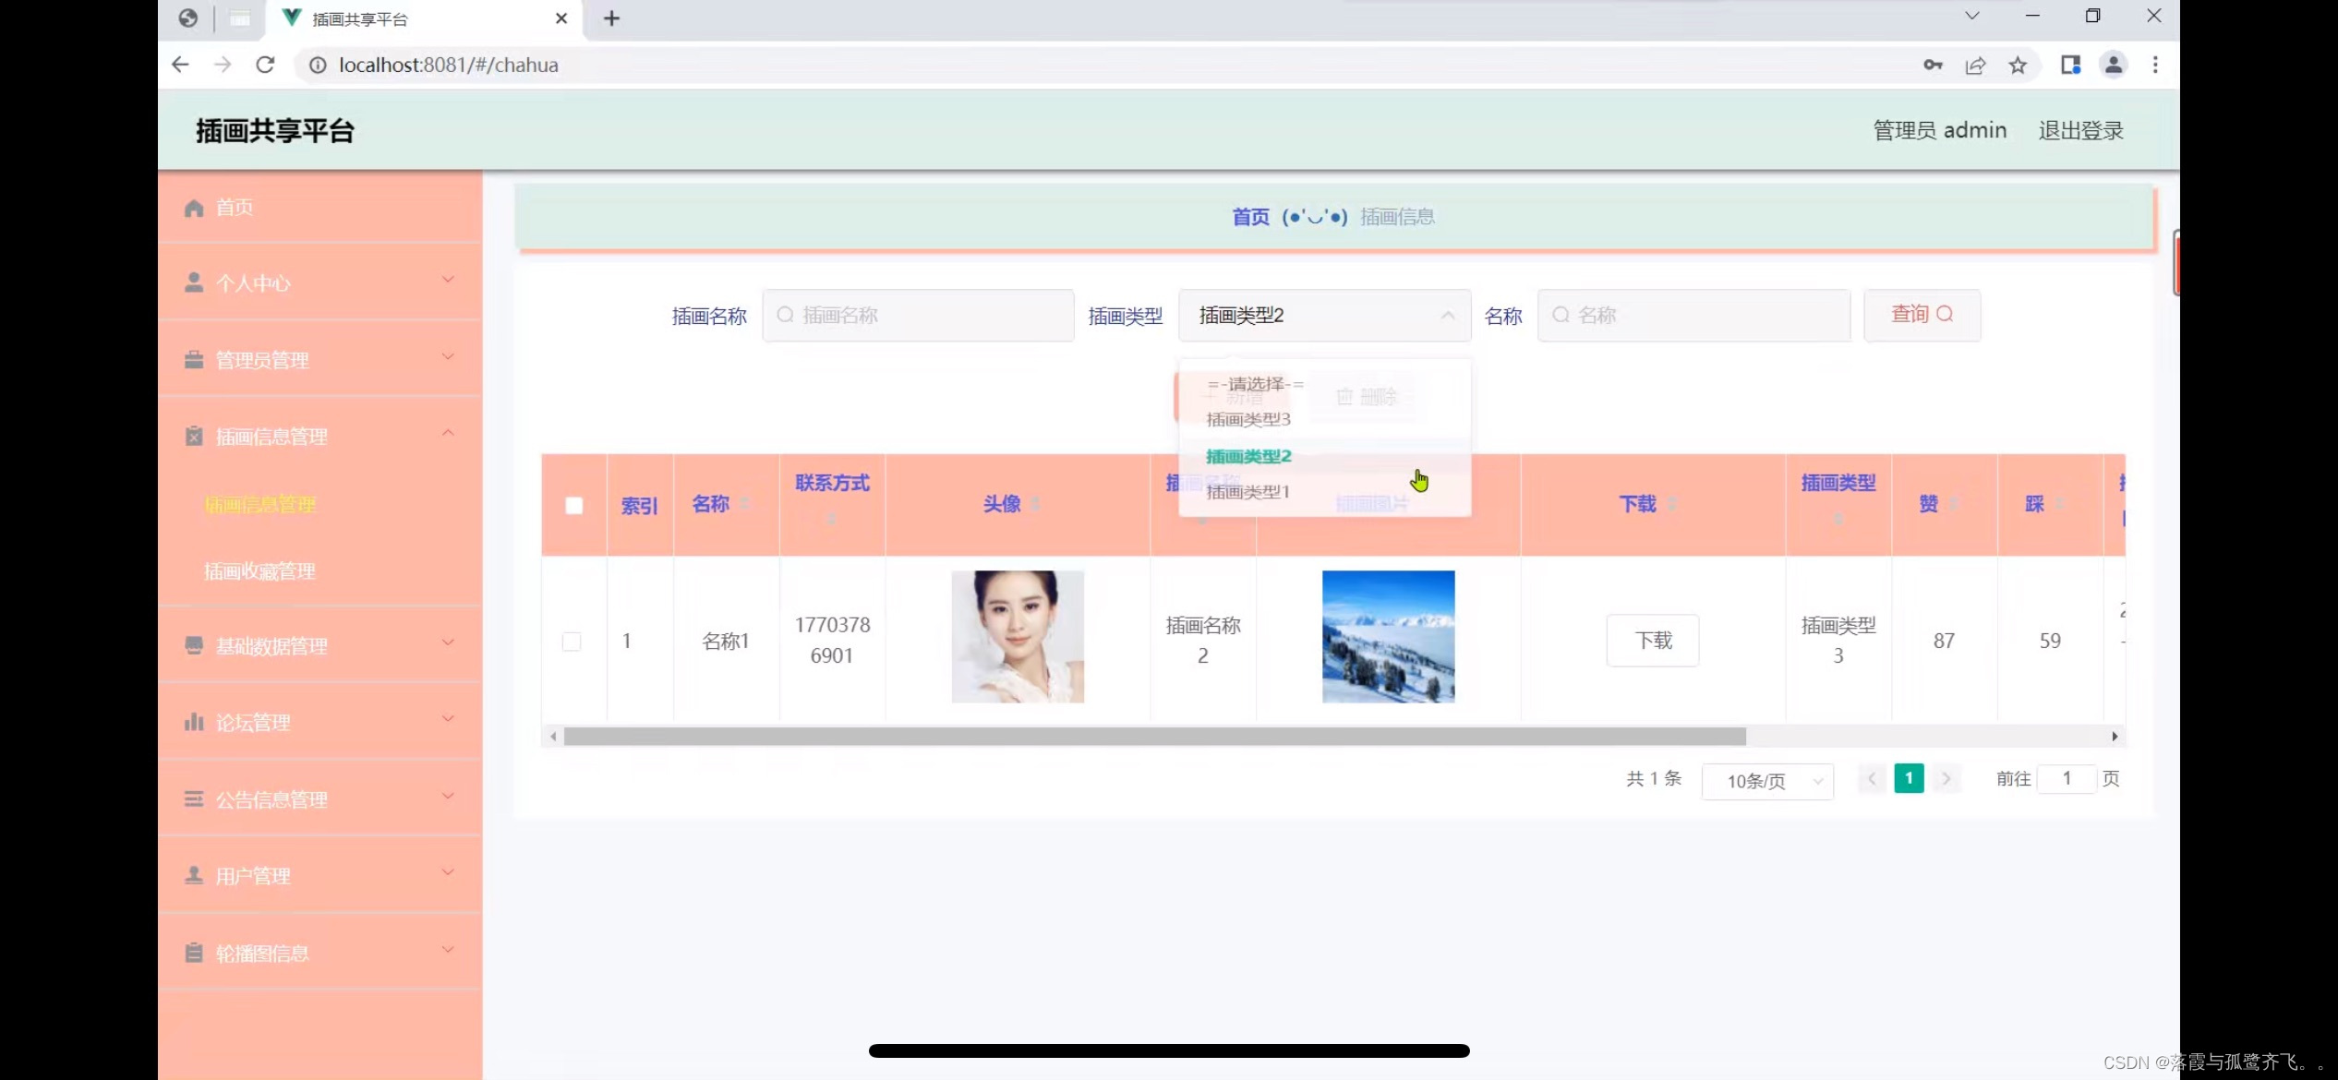Expand the 公告信息管理 sidebar menu
Screen dimensions: 2338x1080
click(319, 798)
